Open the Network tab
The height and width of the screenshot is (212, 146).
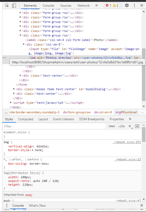pos(84,6)
